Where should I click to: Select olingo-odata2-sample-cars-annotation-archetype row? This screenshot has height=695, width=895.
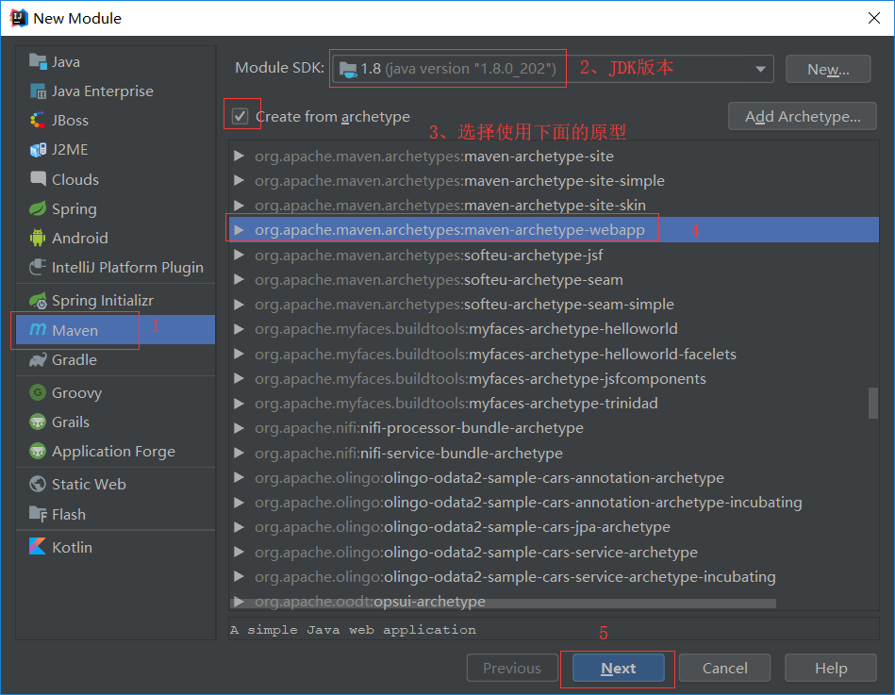(553, 477)
